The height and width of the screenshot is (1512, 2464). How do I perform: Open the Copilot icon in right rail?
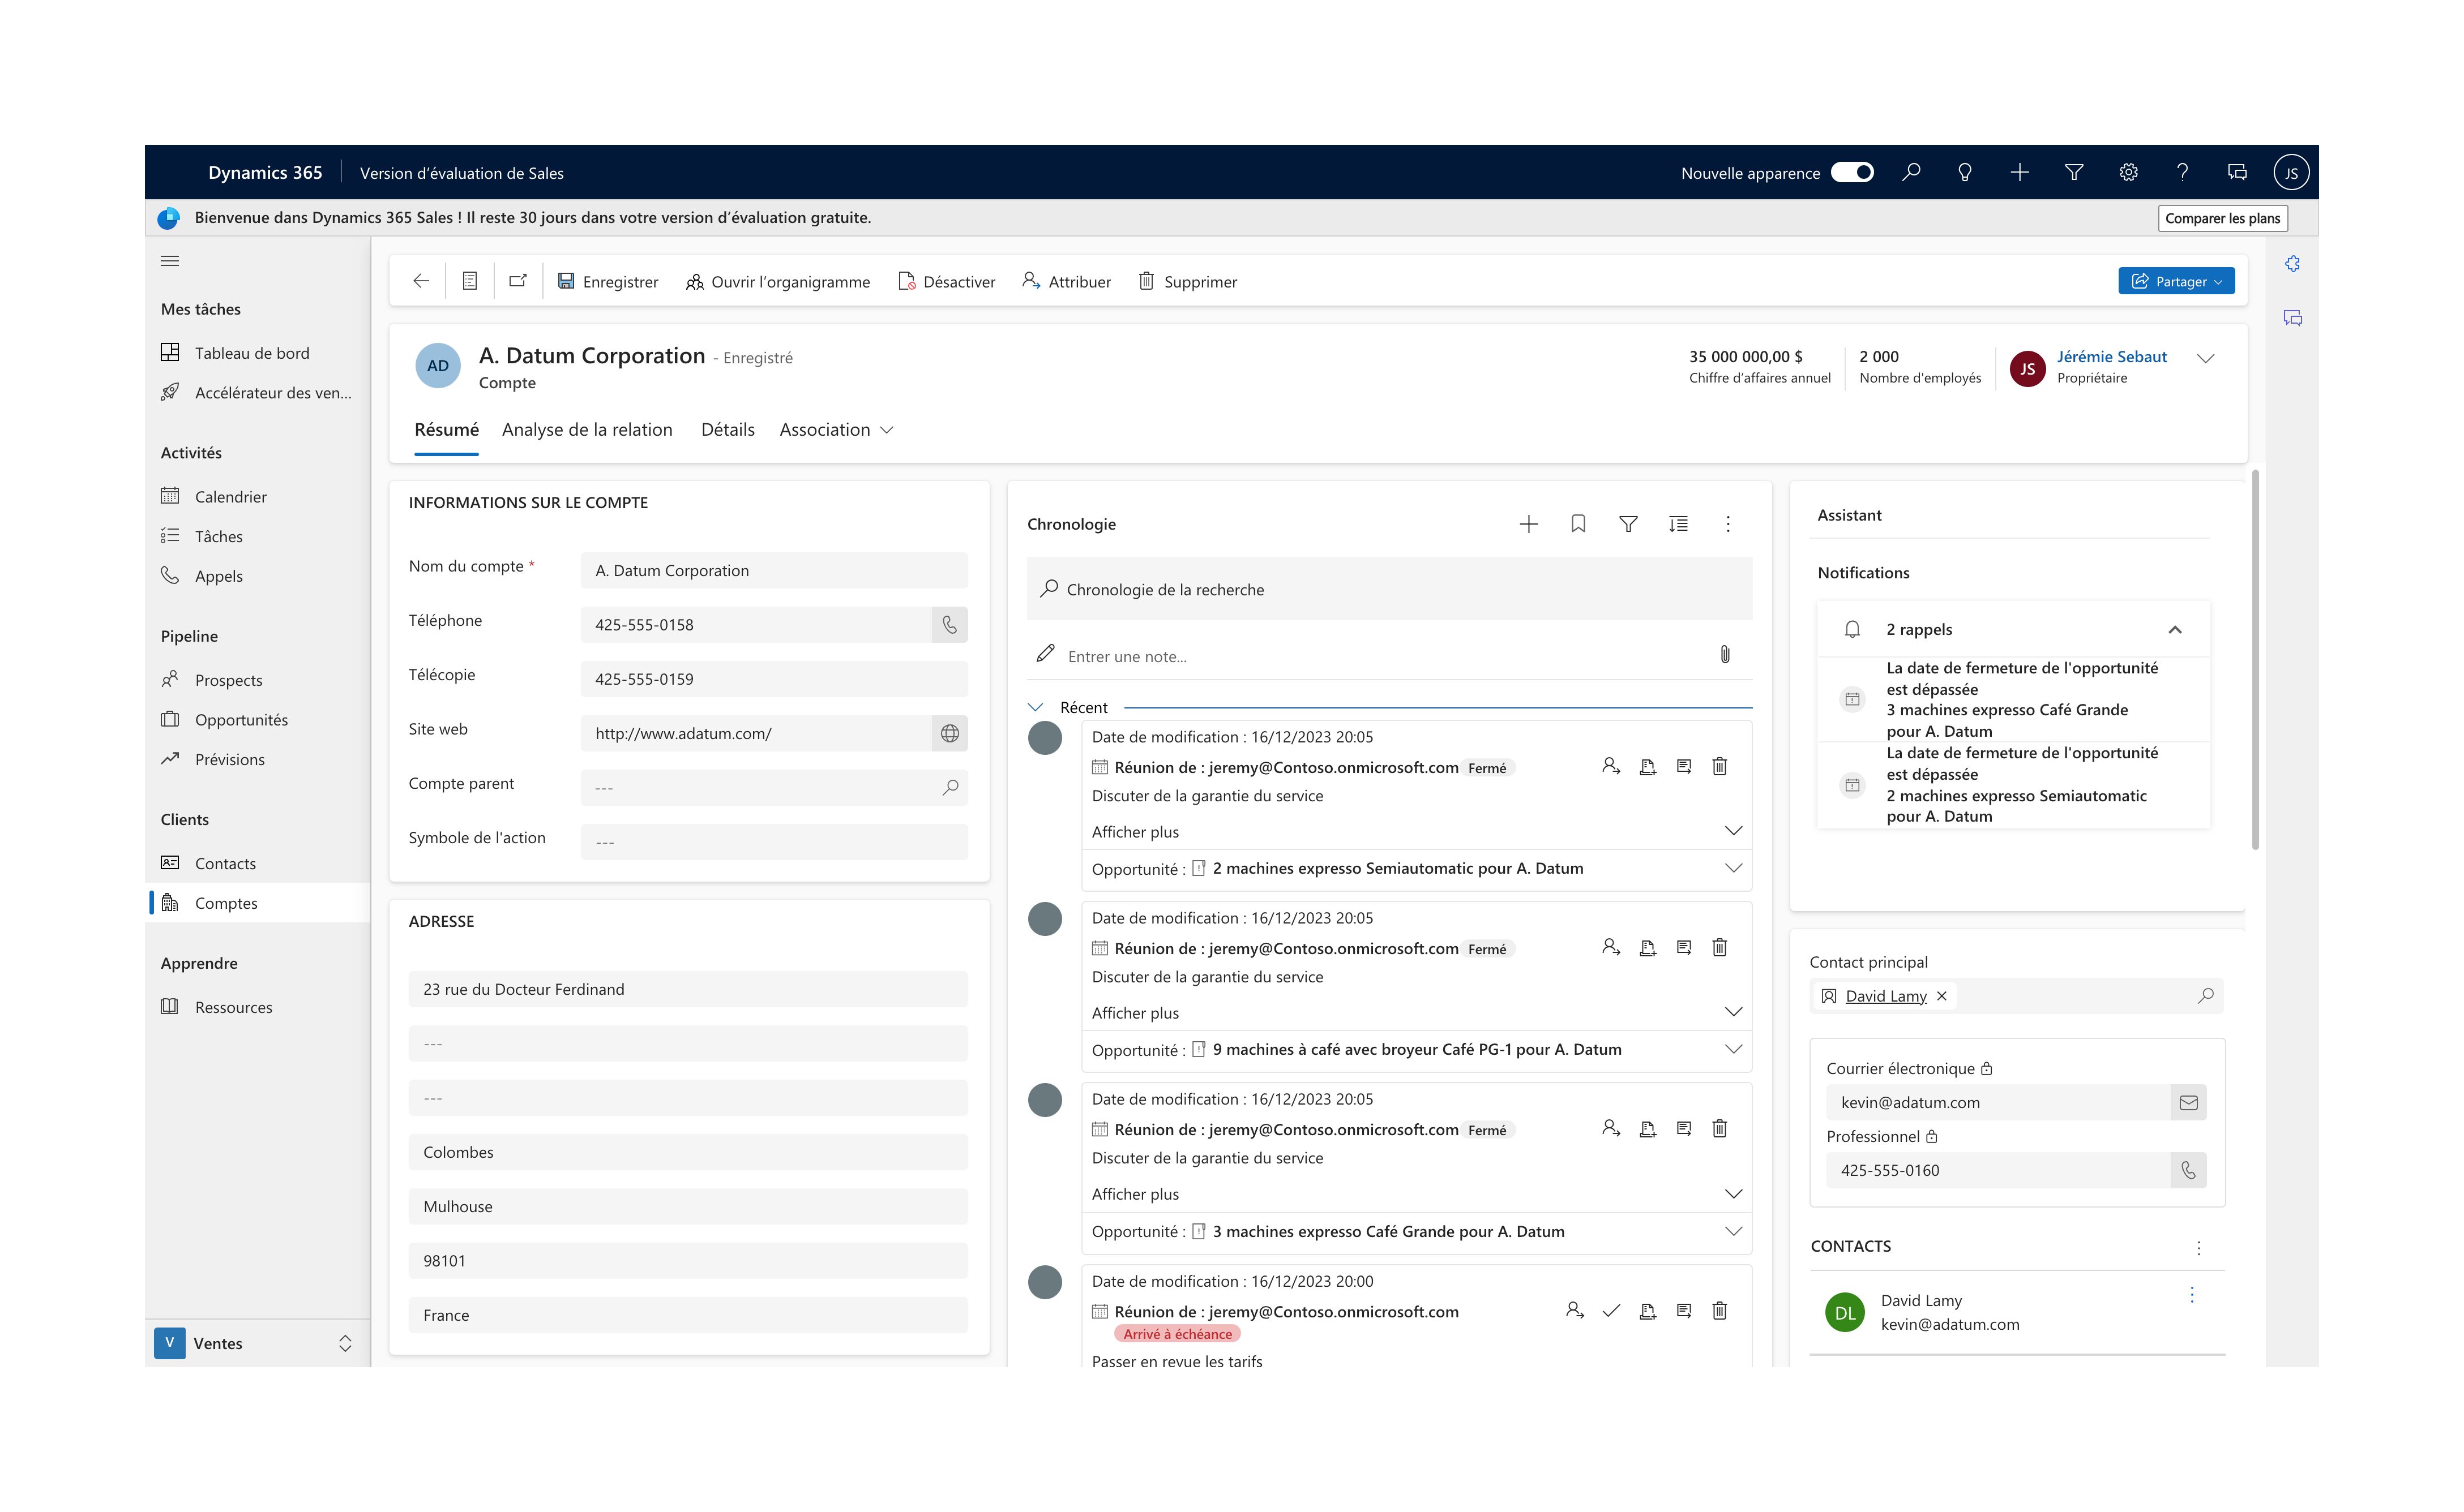2292,263
